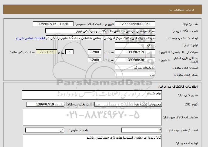Click the label حداقل تاریخ اعتبار قیمت
The image size is (208, 147).
[x=186, y=60]
